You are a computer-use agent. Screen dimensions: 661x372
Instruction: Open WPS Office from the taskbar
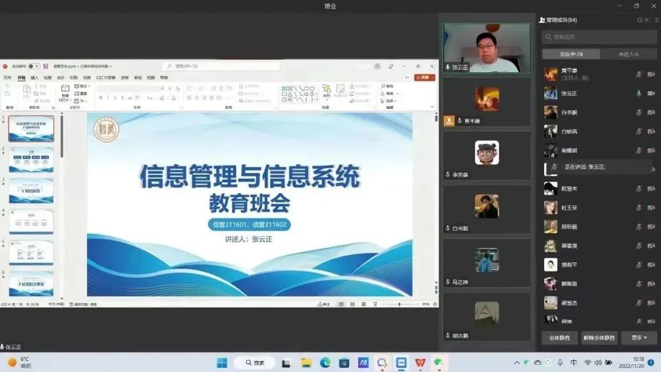420,363
